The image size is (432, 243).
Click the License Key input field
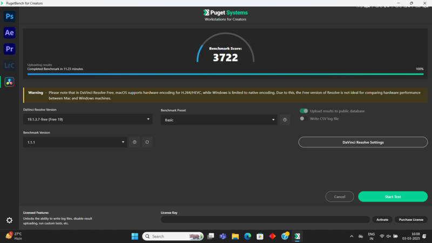(265, 220)
